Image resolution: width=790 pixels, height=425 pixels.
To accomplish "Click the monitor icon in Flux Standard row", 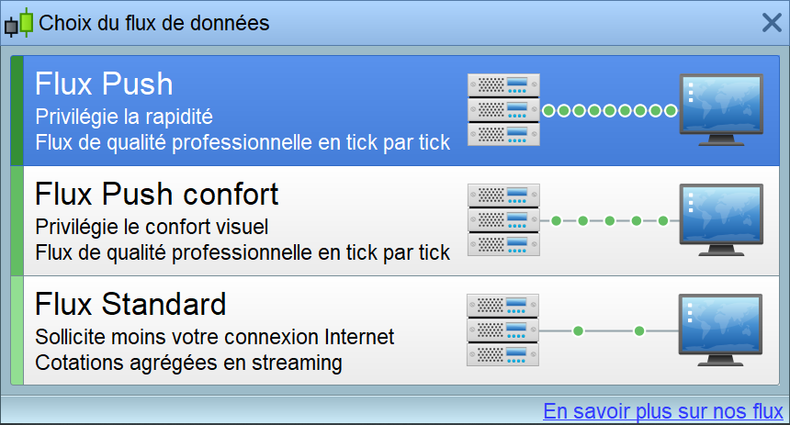I will 721,330.
